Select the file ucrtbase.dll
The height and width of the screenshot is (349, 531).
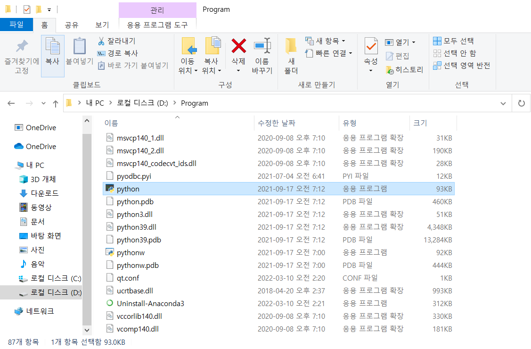pyautogui.click(x=135, y=291)
